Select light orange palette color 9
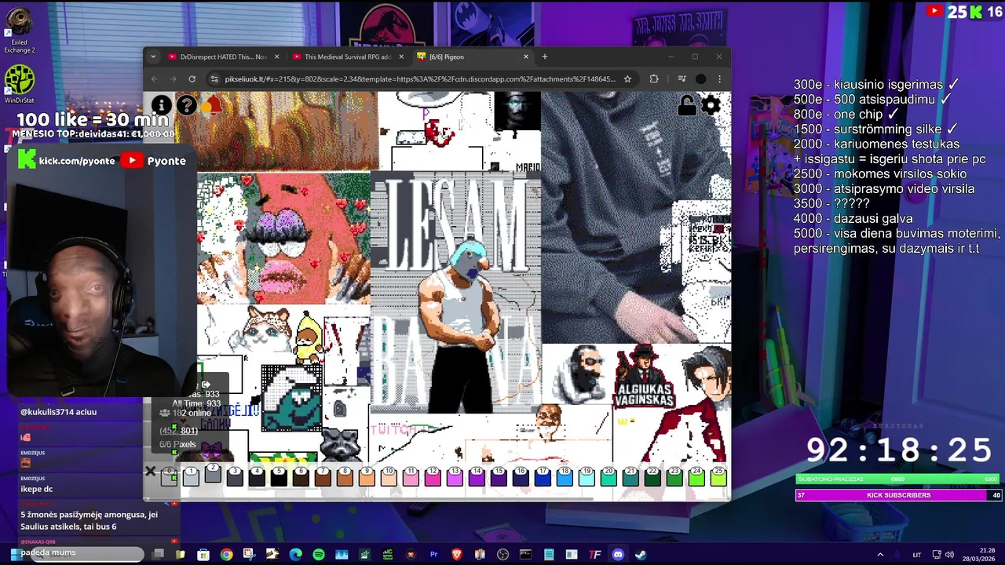The height and width of the screenshot is (565, 1005). (x=367, y=476)
